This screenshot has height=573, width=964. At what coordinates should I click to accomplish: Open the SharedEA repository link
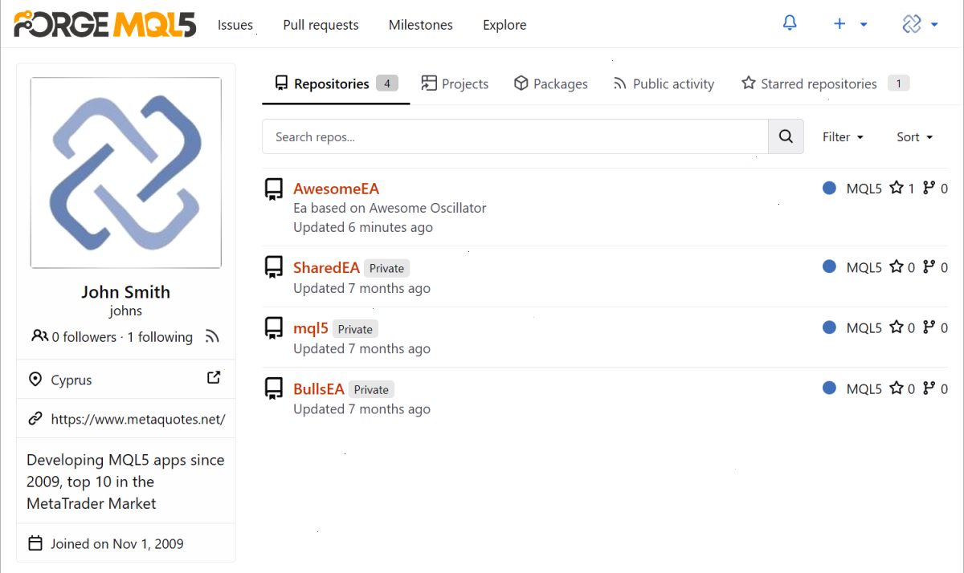coord(326,267)
